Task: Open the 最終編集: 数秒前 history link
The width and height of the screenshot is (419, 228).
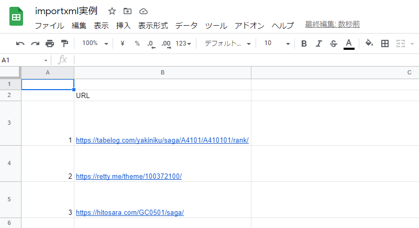Action: [332, 24]
